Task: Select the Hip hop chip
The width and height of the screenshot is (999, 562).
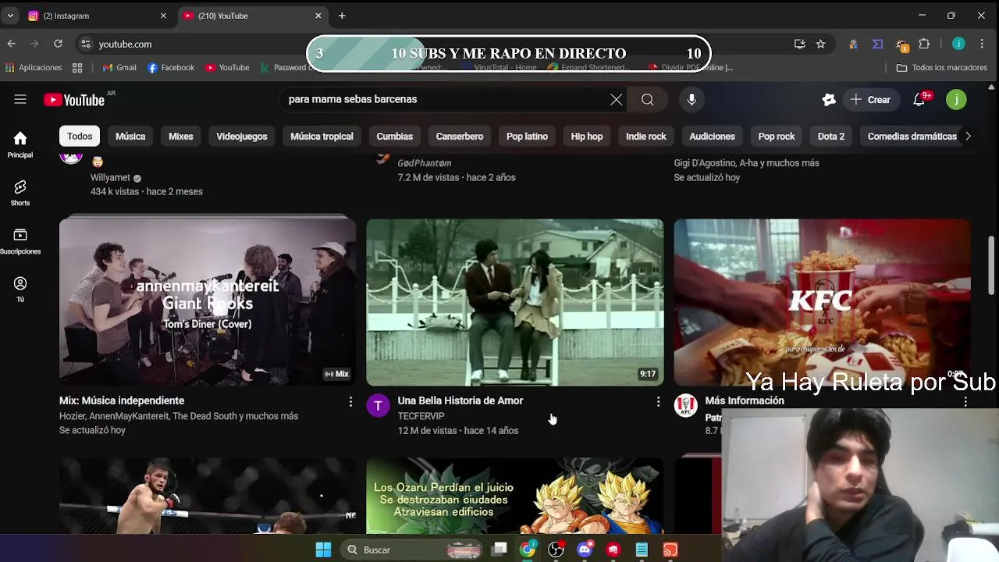Action: [587, 136]
